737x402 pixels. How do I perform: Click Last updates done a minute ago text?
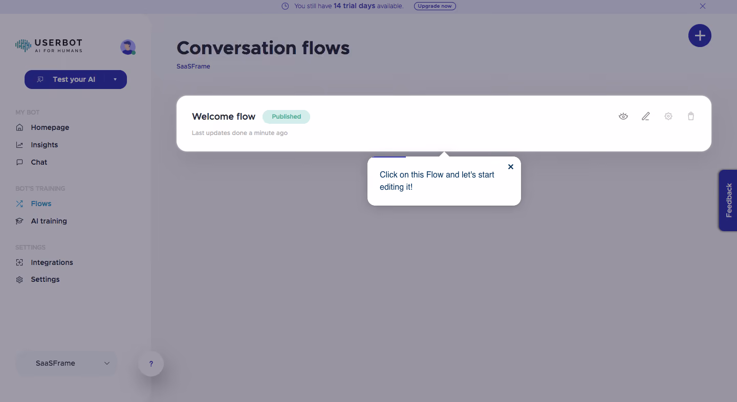click(240, 133)
